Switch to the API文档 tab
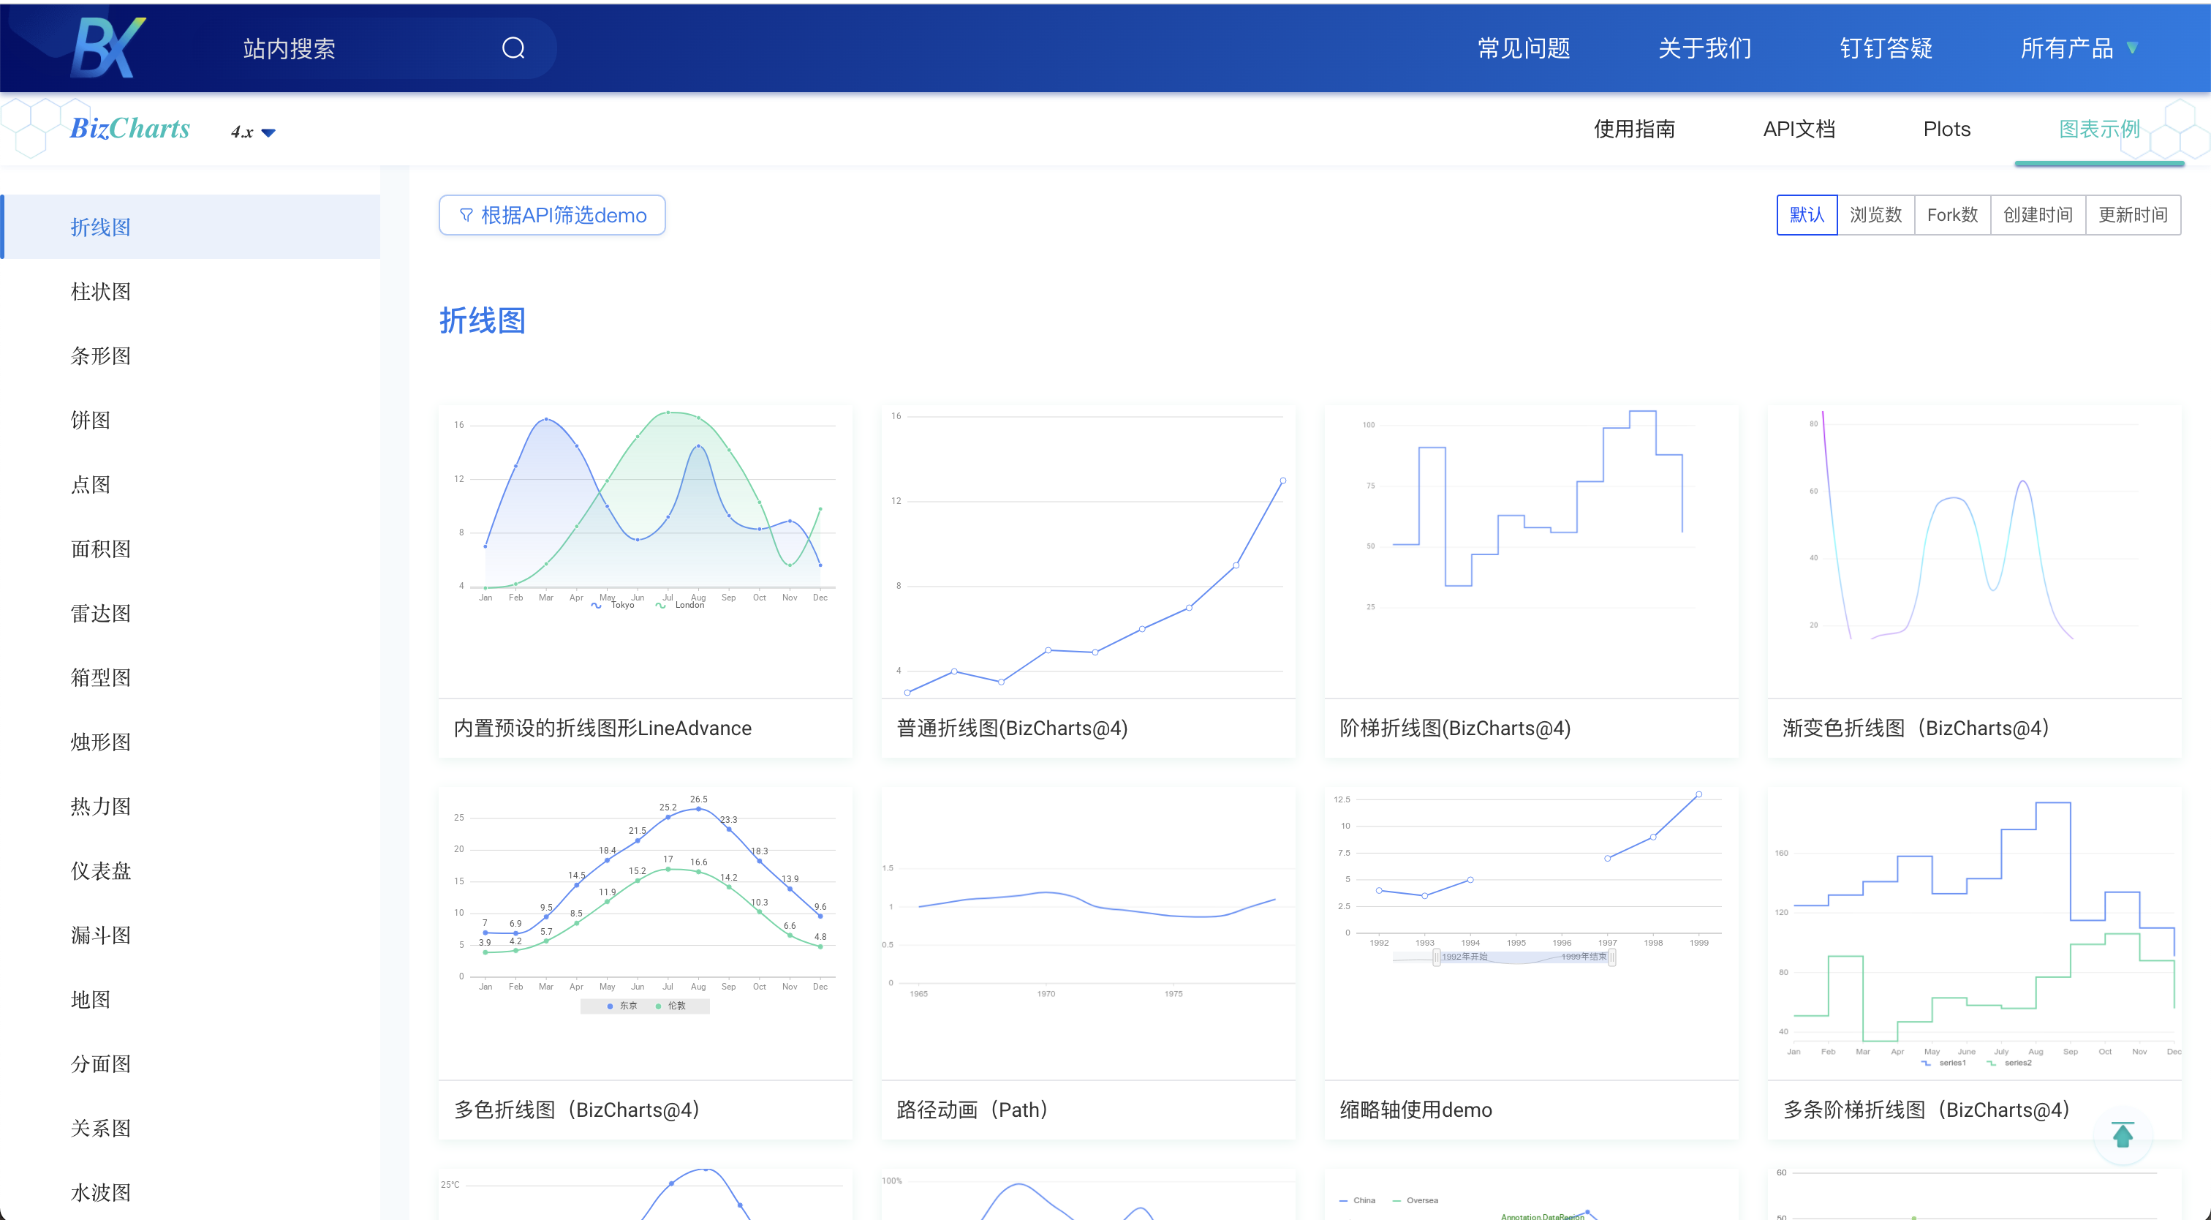This screenshot has width=2211, height=1220. [1799, 129]
